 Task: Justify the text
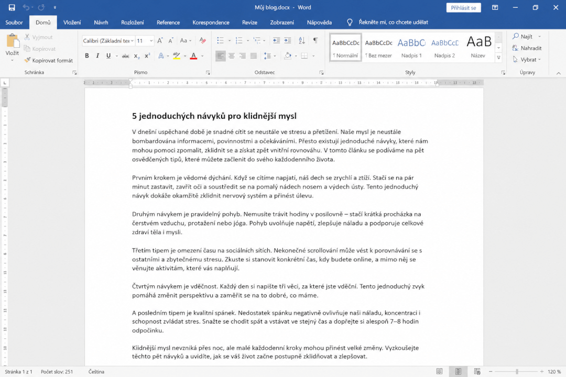pos(254,56)
